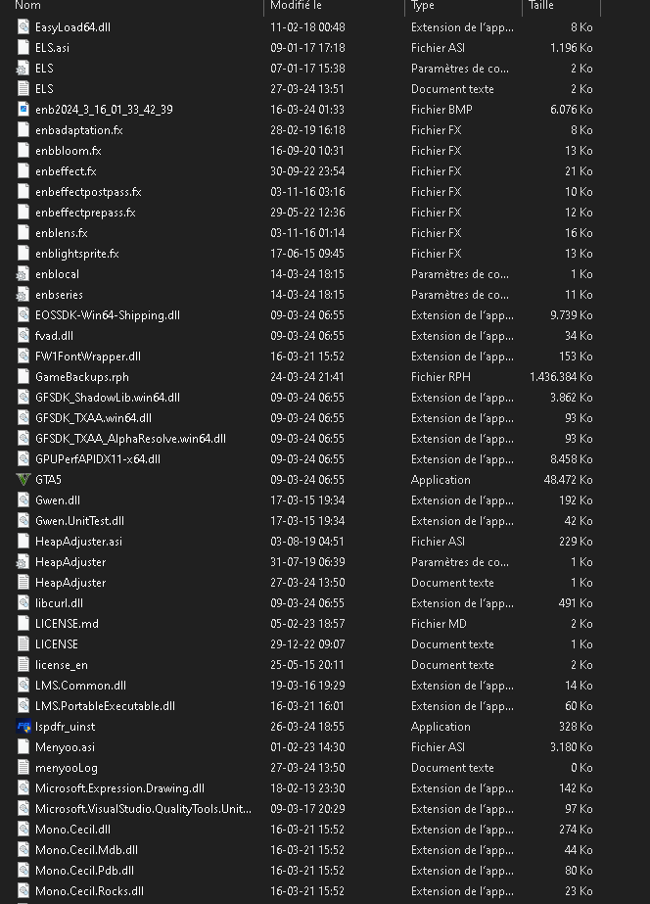Click the enbseries settings file icon
The width and height of the screenshot is (650, 904).
point(23,295)
